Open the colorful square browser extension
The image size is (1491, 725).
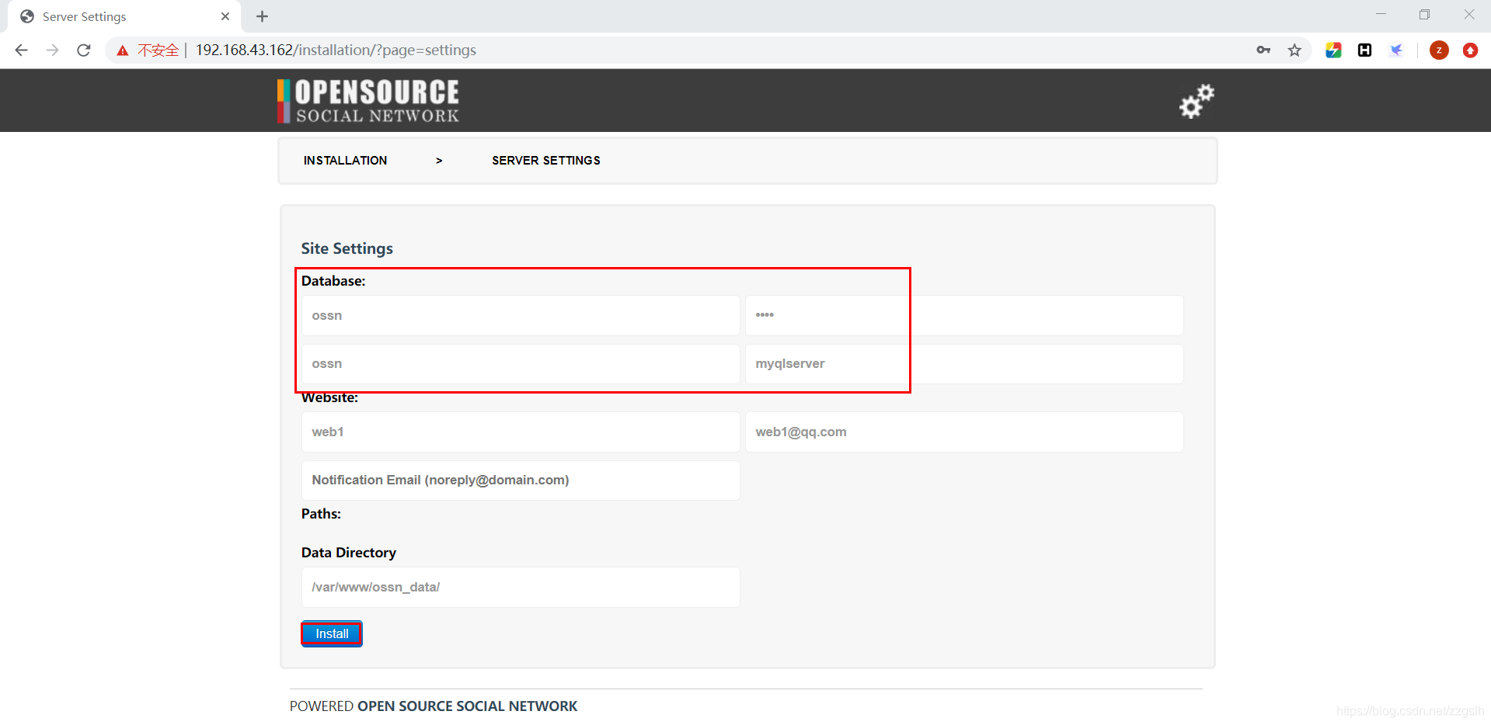[x=1333, y=50]
